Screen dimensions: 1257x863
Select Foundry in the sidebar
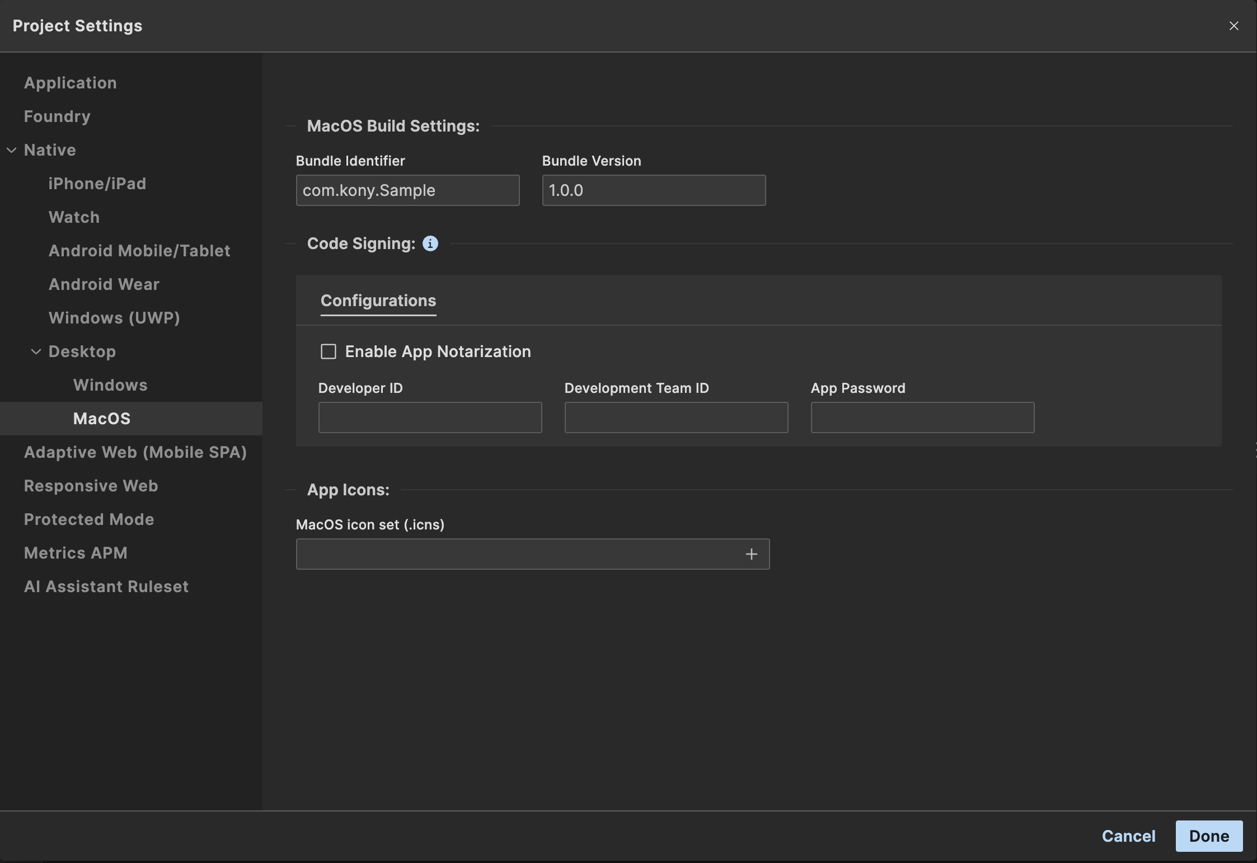coord(57,116)
